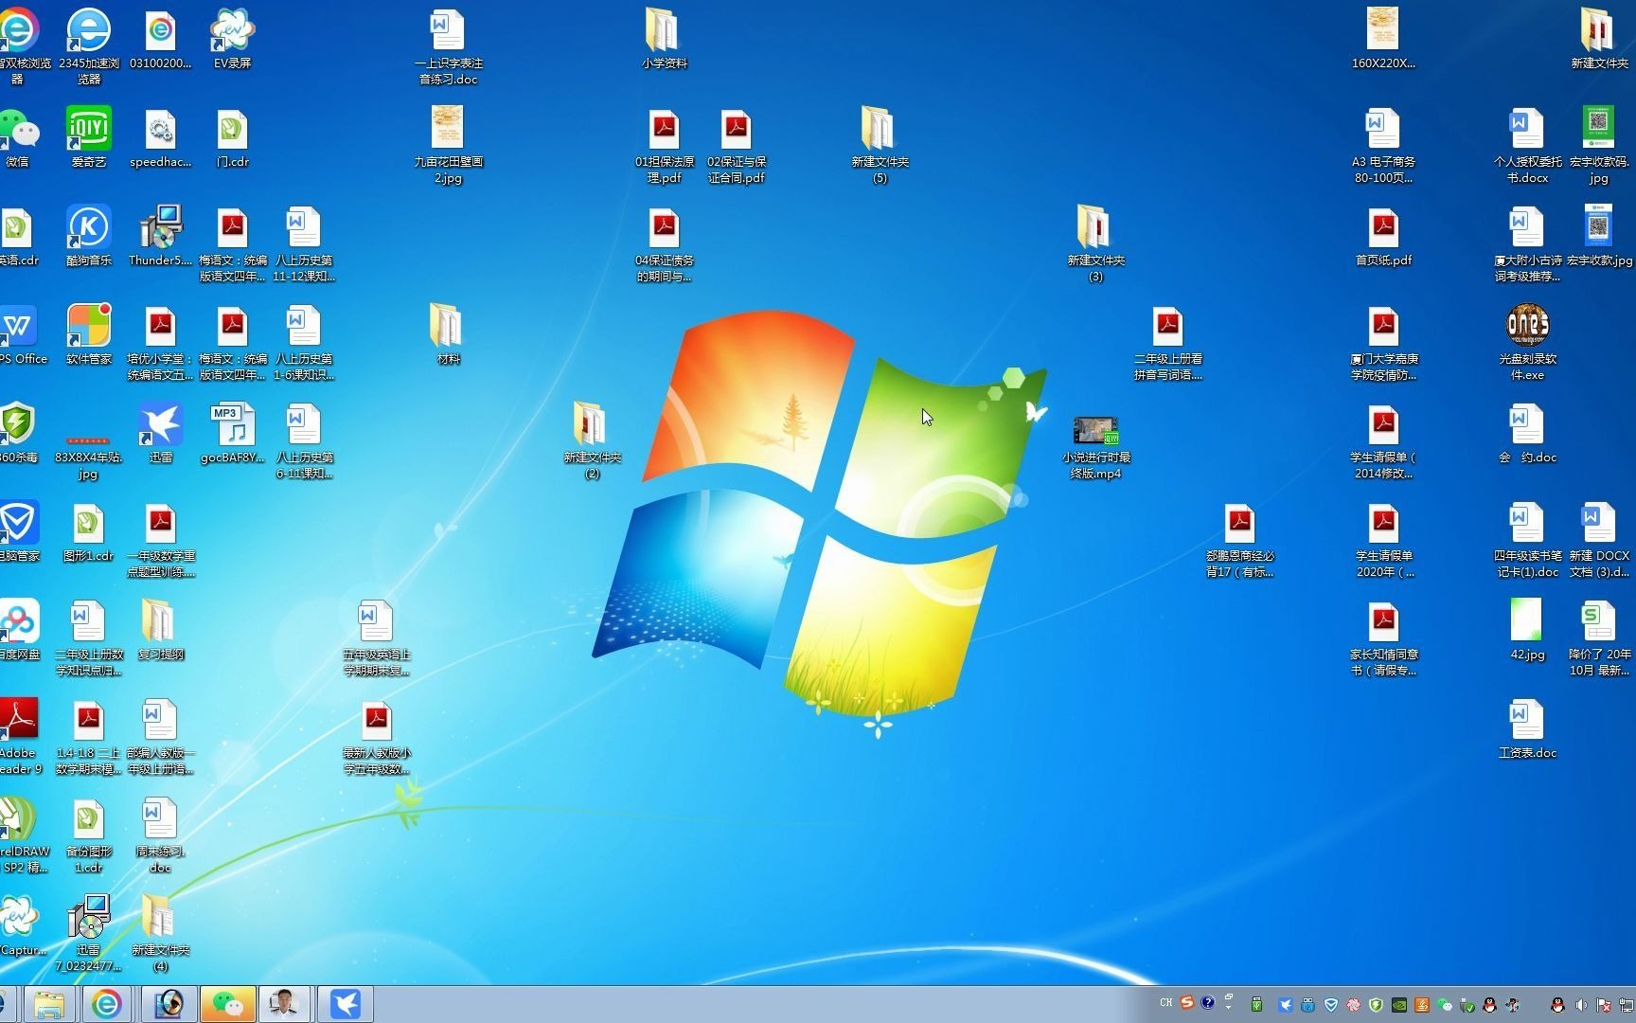Select A3 电子商务 80-100页 document
Screen dimensions: 1636x1023
click(1383, 145)
